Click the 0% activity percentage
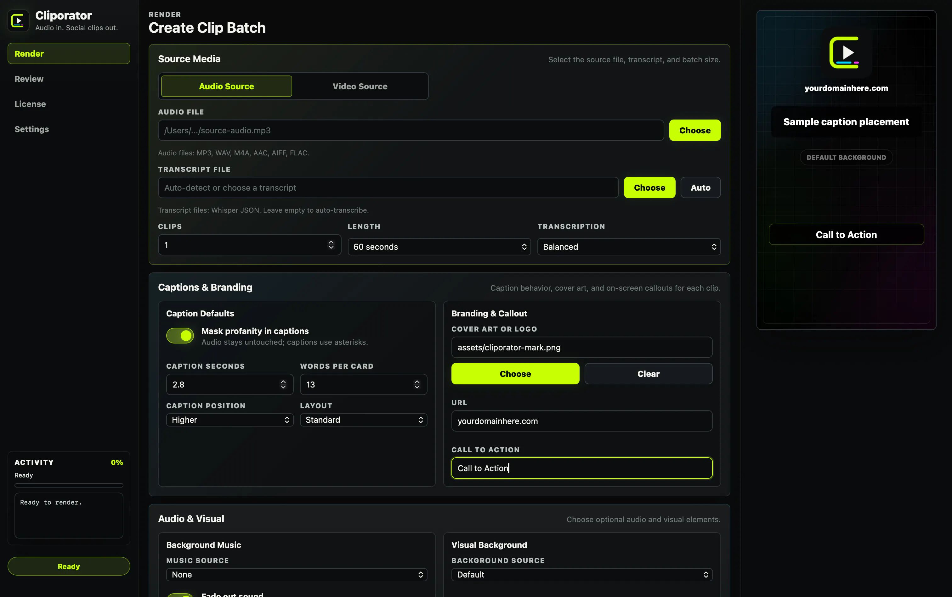Viewport: 952px width, 597px height. coord(116,462)
